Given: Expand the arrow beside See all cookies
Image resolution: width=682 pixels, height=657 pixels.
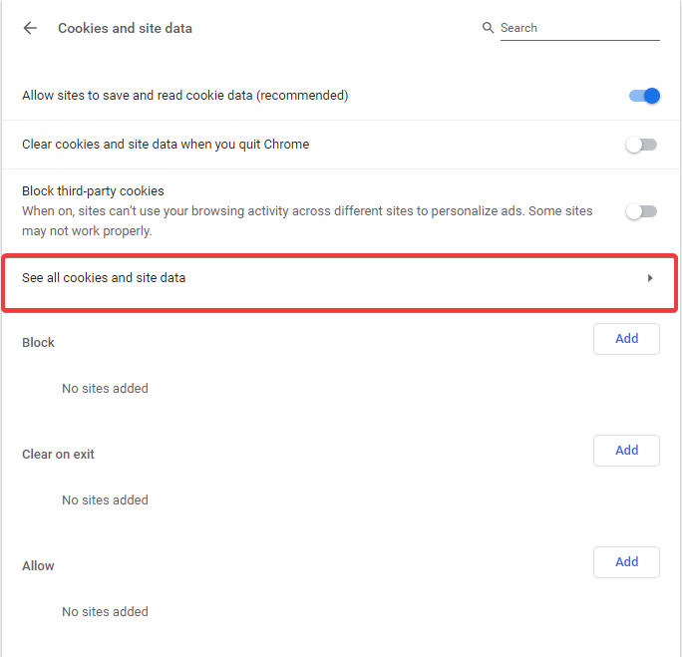Looking at the screenshot, I should (x=650, y=278).
